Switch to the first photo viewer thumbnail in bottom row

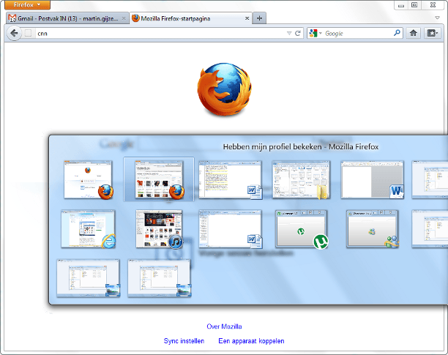88,278
